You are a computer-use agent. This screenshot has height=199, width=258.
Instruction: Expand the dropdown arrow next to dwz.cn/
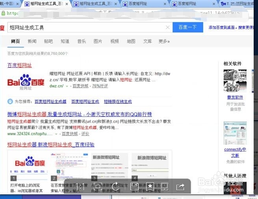click(67, 86)
